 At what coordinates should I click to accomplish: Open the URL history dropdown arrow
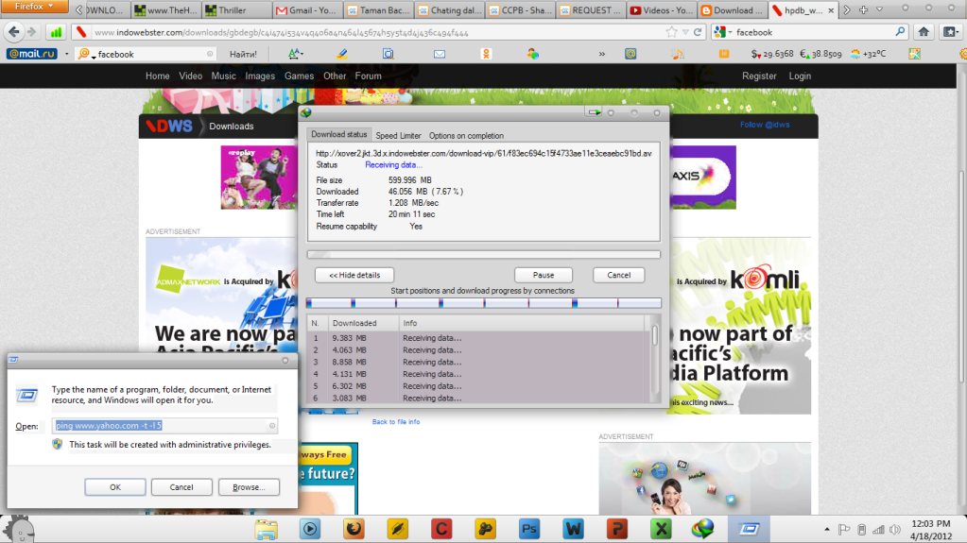pos(685,32)
